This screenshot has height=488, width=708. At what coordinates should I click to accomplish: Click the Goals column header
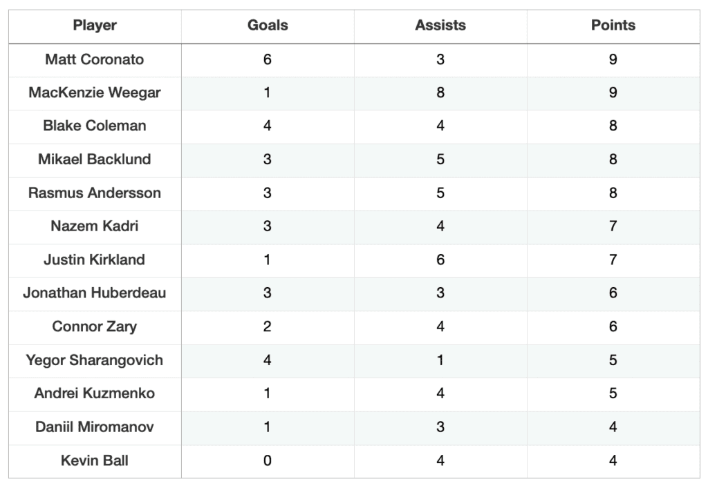268,26
